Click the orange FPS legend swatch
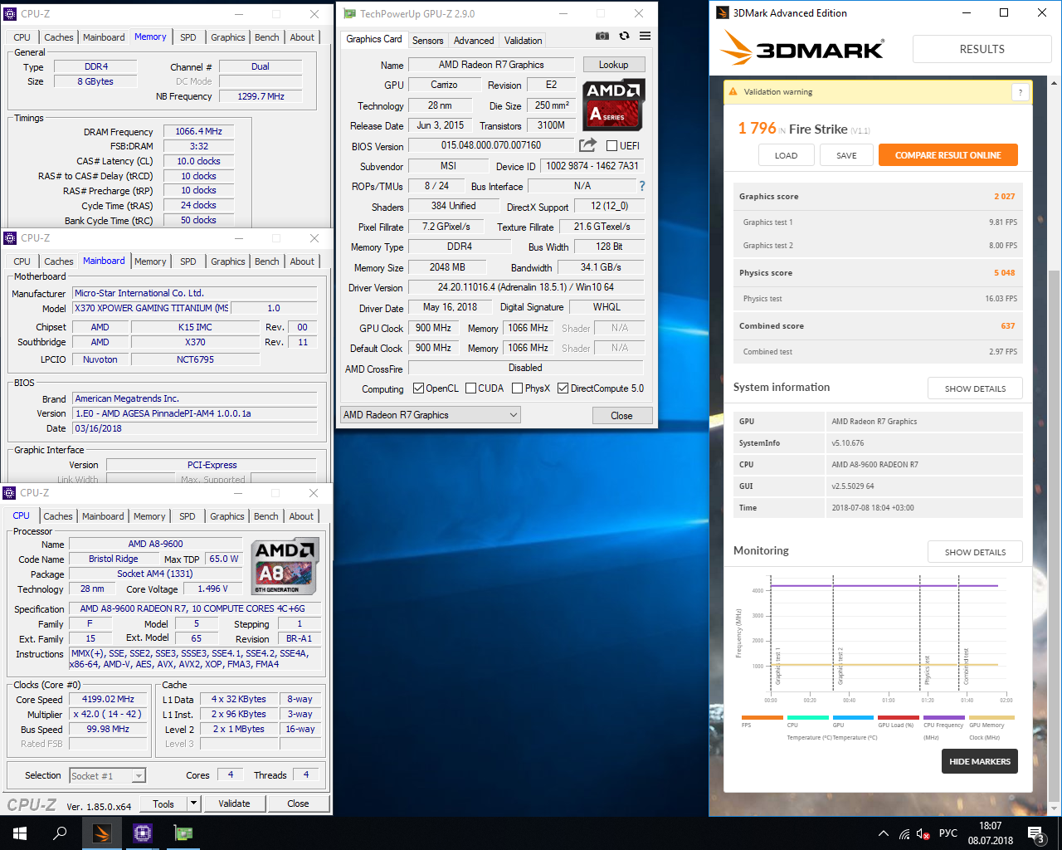 tap(762, 717)
